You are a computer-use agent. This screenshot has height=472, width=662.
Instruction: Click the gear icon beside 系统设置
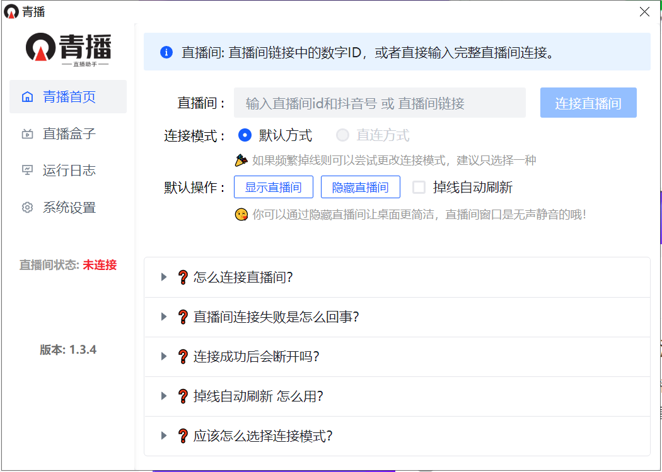click(28, 208)
